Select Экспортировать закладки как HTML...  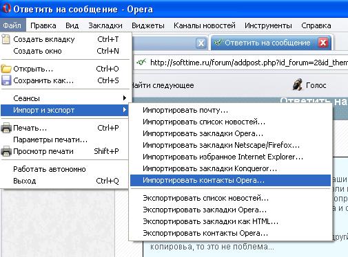pos(230,221)
